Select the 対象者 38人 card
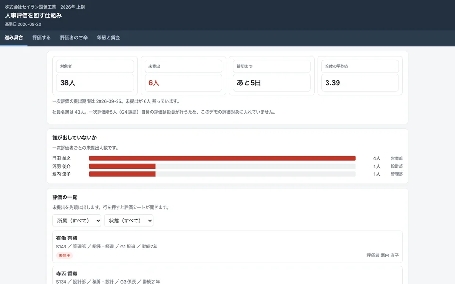 pos(95,75)
